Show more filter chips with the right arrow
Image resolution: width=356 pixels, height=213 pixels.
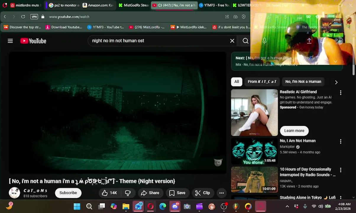point(336,82)
